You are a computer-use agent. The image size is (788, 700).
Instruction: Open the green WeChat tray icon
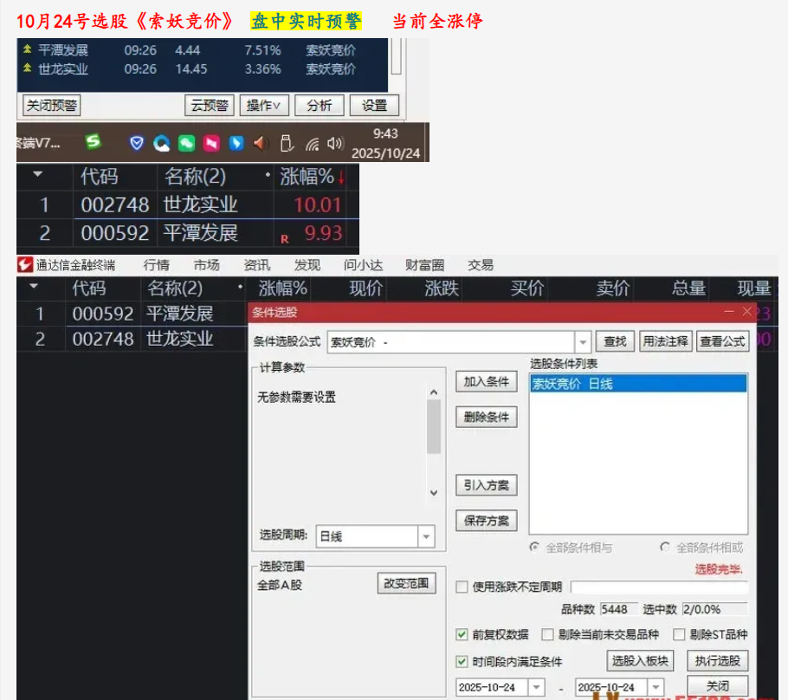[186, 143]
